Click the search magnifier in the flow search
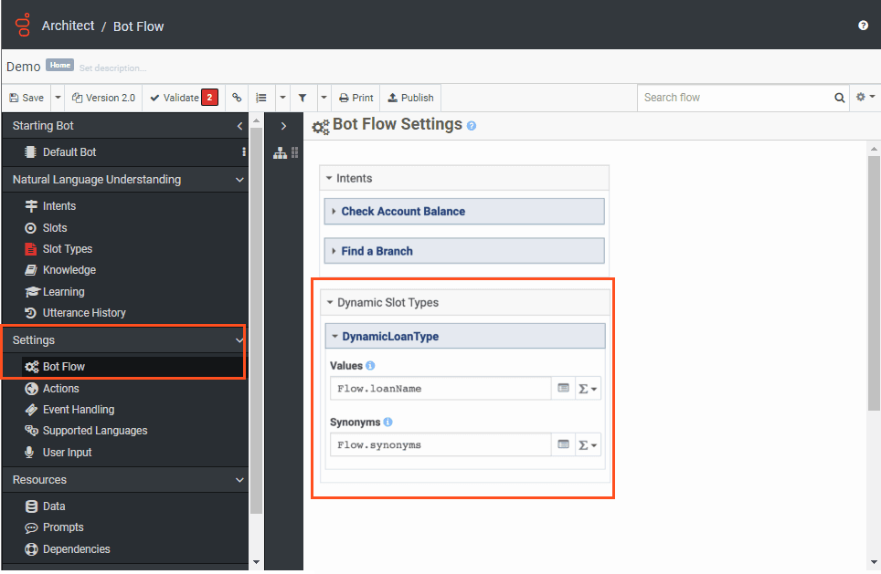Screen dimensions: 881x574 pos(838,98)
